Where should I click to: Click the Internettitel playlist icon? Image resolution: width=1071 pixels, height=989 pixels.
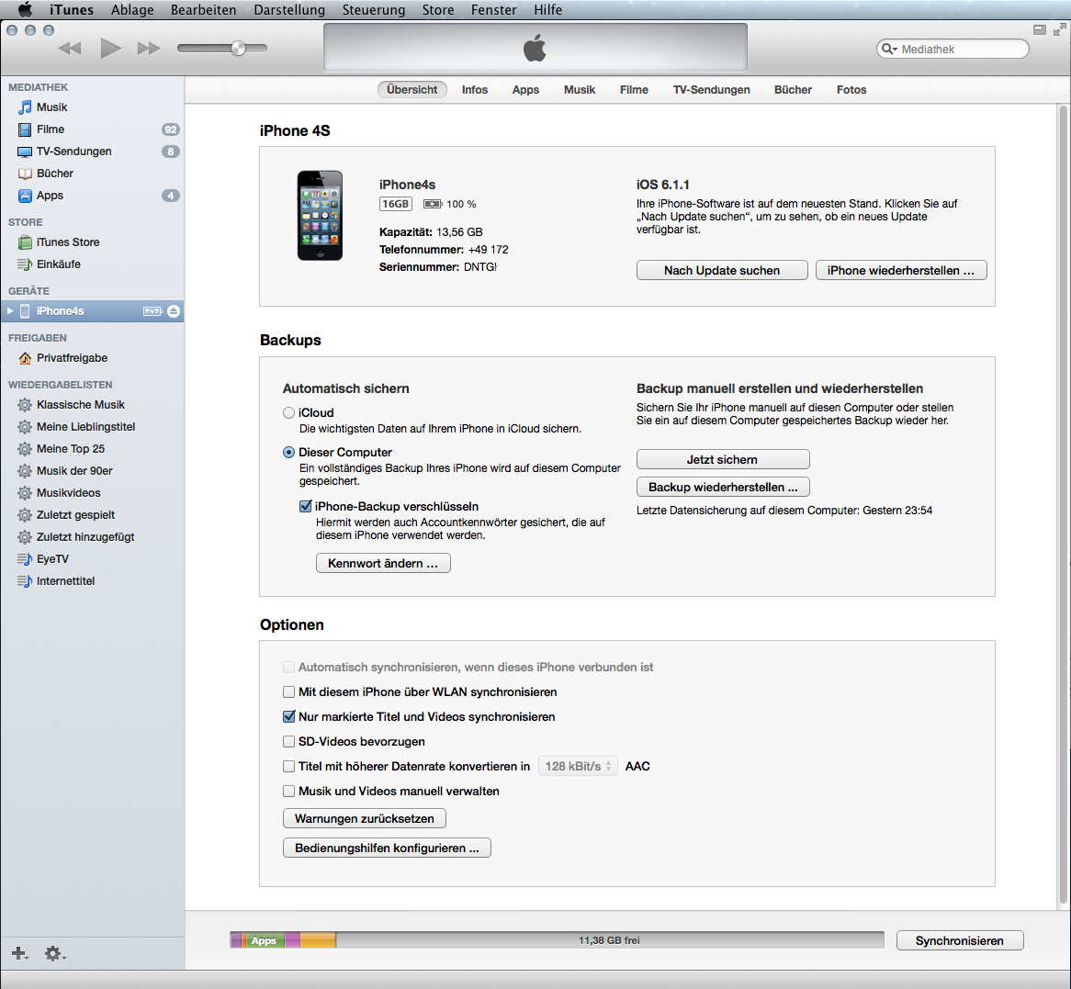(x=25, y=581)
